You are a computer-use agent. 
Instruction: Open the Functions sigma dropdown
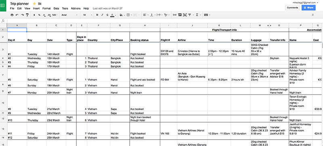tap(198, 15)
